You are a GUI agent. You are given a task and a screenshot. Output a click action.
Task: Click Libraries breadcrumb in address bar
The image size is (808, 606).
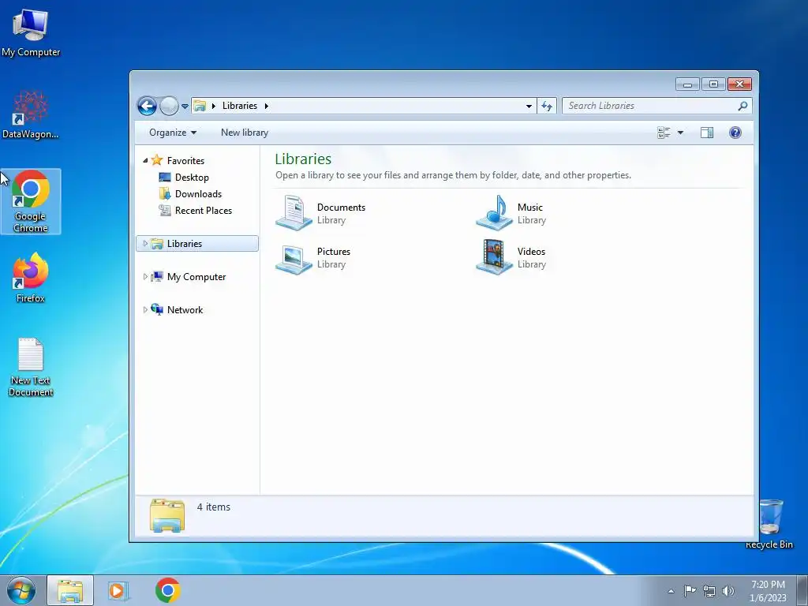pyautogui.click(x=240, y=106)
